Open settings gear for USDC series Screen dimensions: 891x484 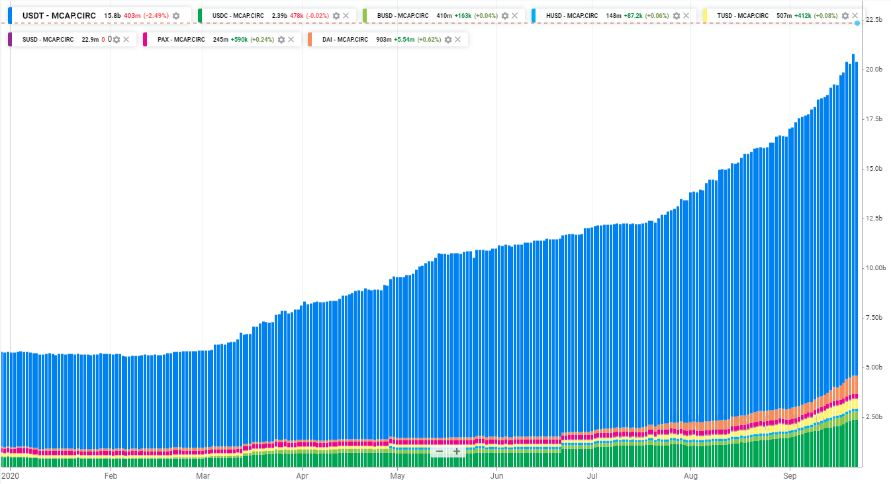336,16
